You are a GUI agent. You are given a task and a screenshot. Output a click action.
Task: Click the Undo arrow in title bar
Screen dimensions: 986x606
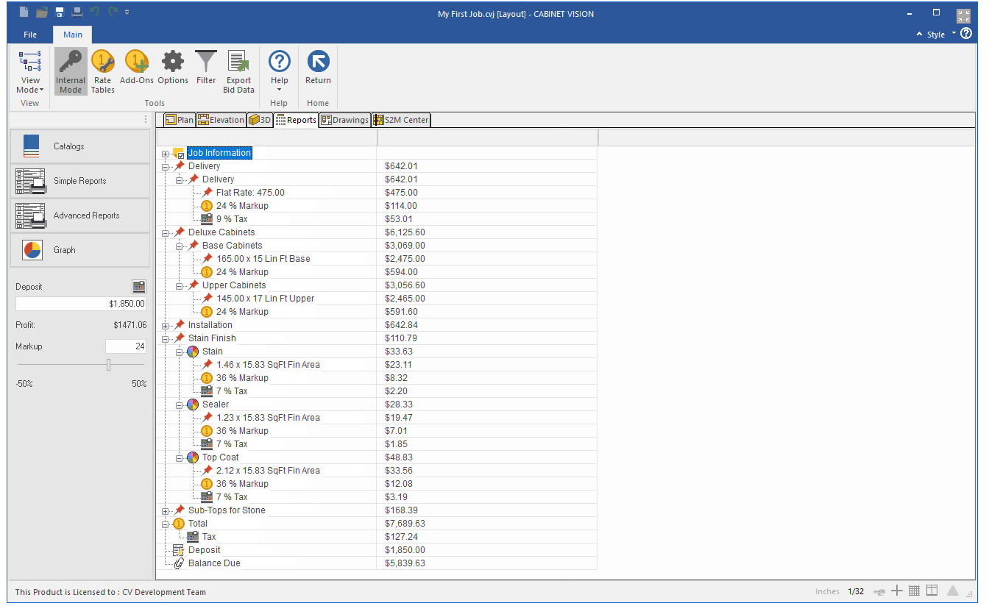coord(94,12)
